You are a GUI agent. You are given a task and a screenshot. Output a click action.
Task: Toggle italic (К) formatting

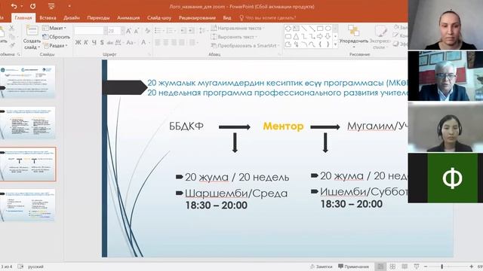(86, 42)
